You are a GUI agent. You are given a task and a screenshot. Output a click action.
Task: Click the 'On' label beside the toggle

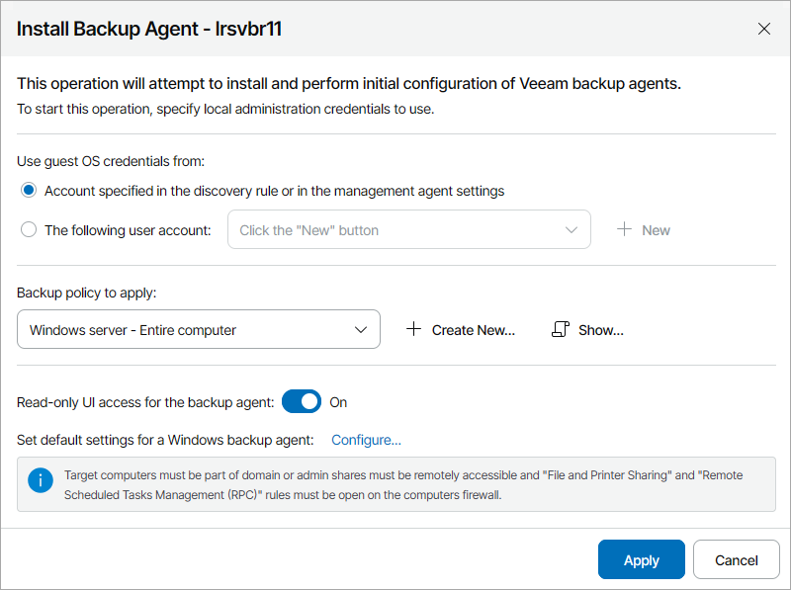tap(338, 402)
